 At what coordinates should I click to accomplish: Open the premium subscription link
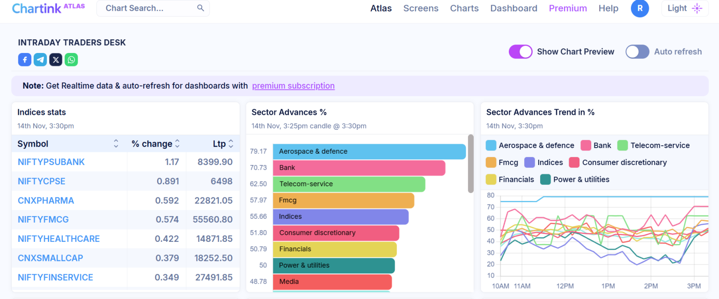tap(293, 86)
